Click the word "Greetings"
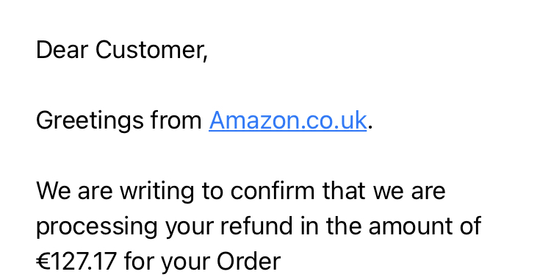This screenshot has height=277, width=551. click(90, 121)
